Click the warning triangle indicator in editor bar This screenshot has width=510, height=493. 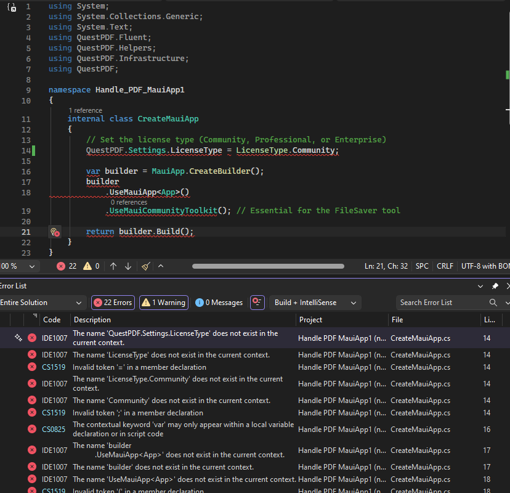click(91, 266)
